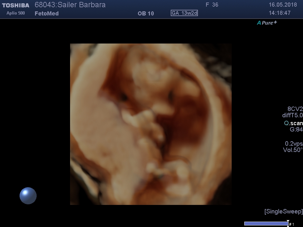Click the Q.scan indicator

(293, 123)
